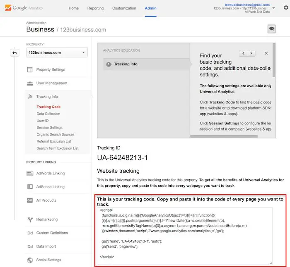Viewport: 290px width, 267px height.
Task: Collapse the Tracking Info section
Action: (47, 97)
